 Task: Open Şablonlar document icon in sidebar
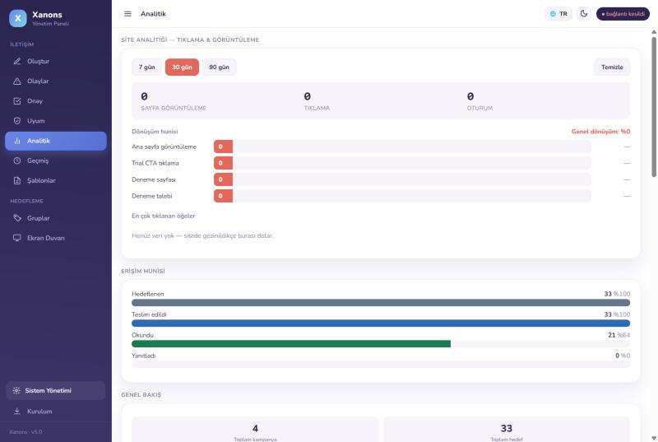16,180
